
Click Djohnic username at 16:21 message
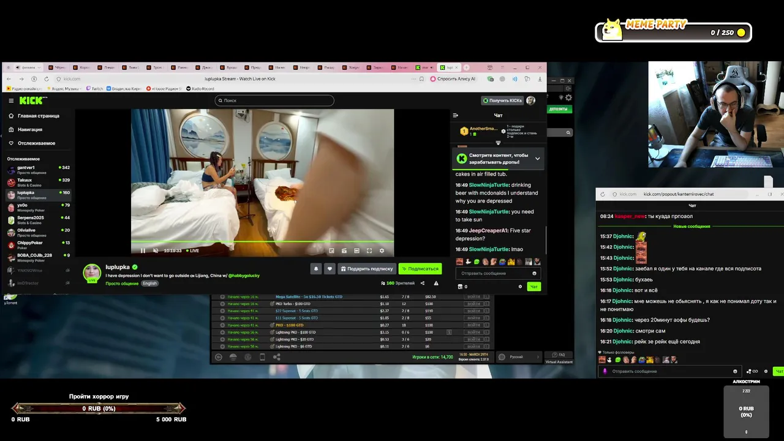(x=622, y=342)
